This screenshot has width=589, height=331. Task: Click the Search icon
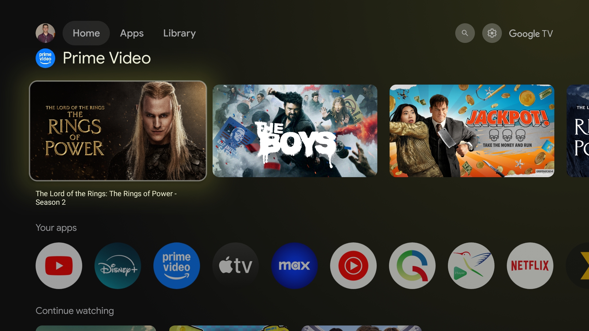[x=465, y=33]
